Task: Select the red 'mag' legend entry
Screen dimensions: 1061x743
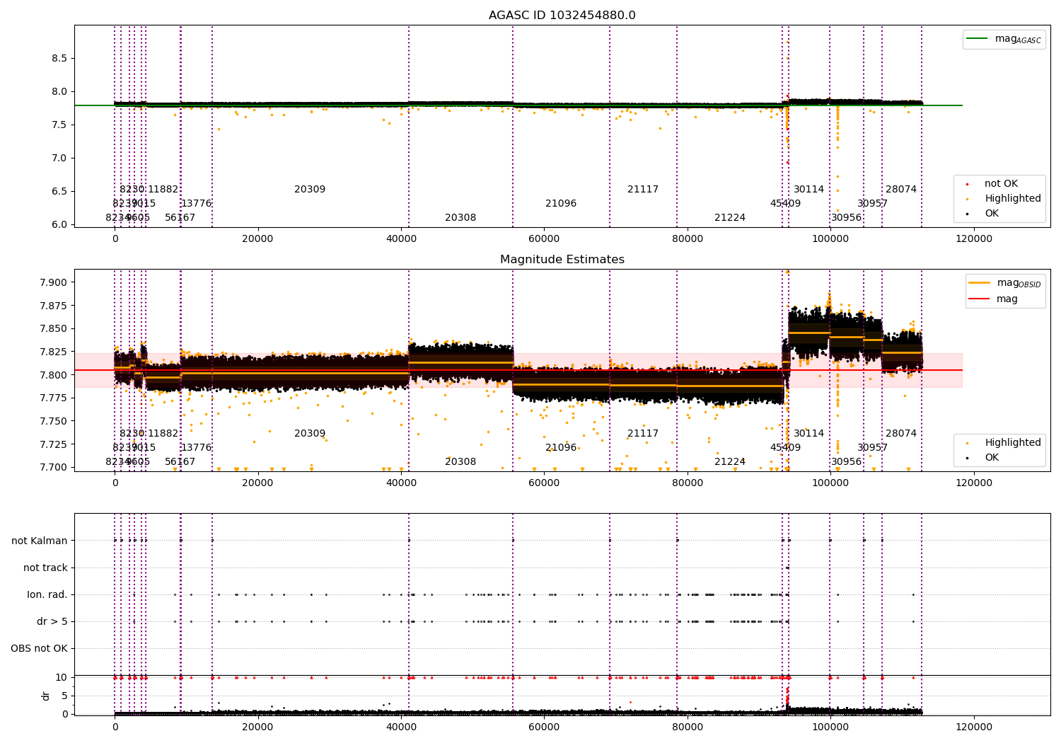Action: (x=993, y=299)
